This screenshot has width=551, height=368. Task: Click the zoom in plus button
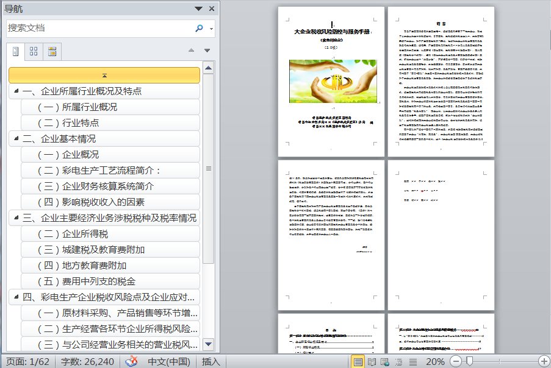pyautogui.click(x=543, y=361)
